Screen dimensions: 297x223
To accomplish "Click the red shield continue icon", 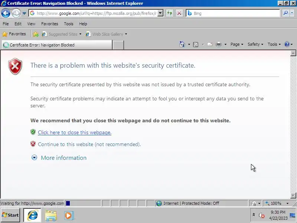I will (x=33, y=144).
